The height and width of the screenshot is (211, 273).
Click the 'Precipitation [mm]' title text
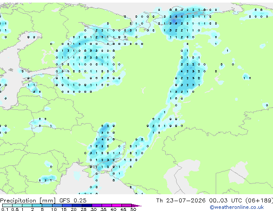coord(28,201)
